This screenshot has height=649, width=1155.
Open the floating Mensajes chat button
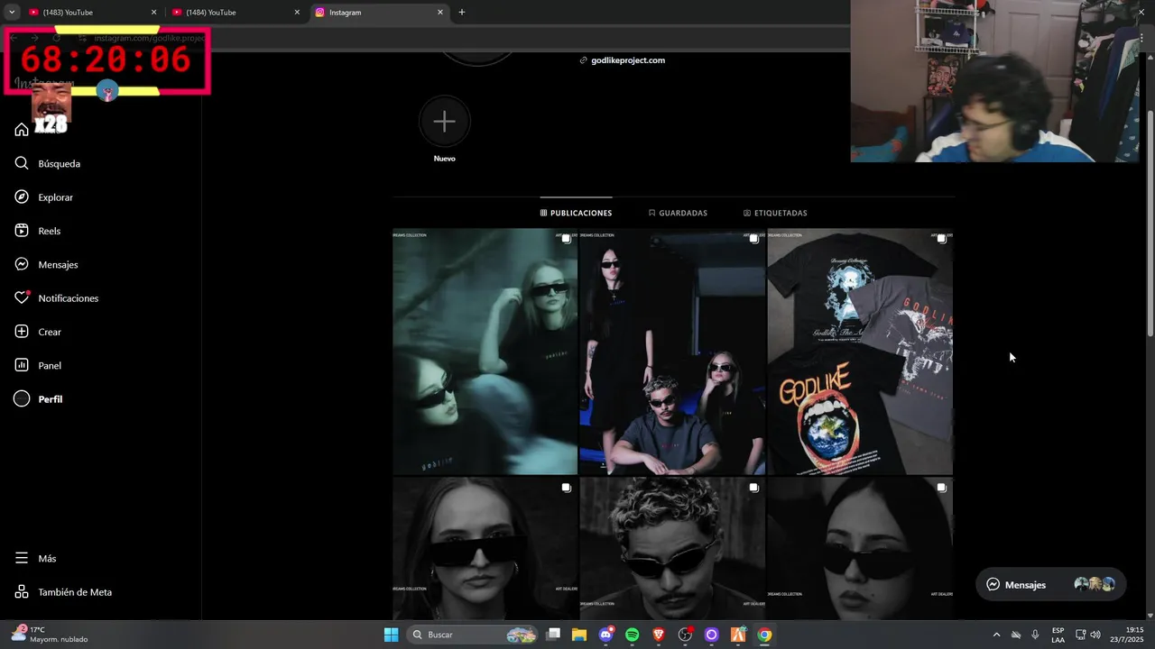point(1050,585)
